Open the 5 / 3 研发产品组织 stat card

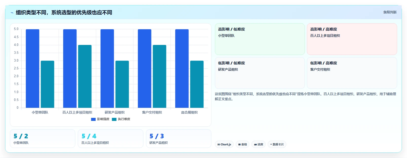click(x=179, y=139)
